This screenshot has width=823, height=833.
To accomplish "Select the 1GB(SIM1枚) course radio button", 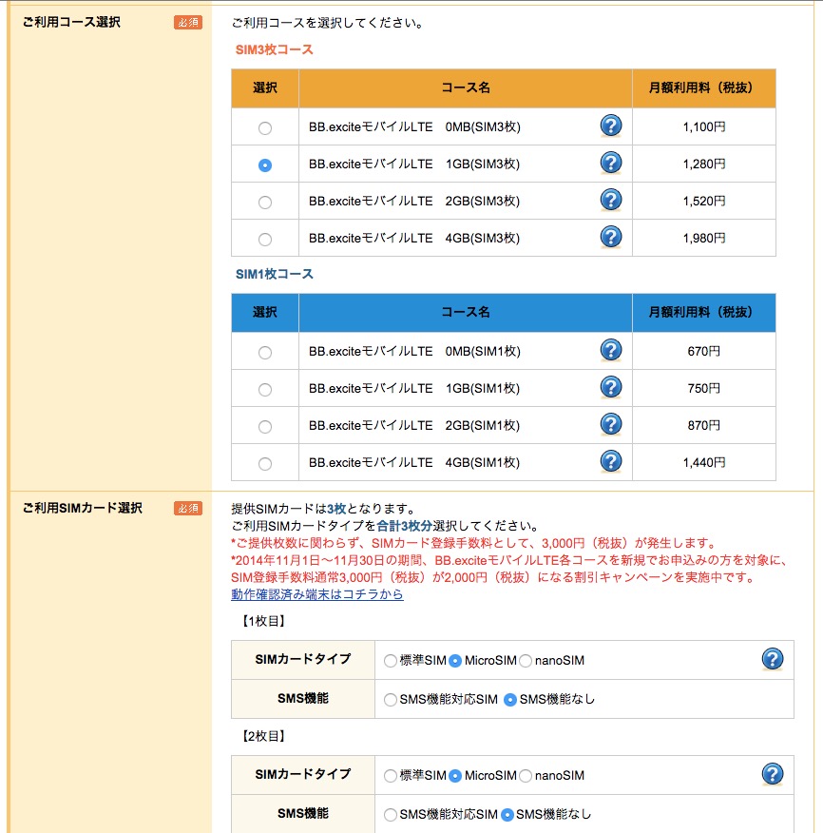I will point(265,390).
